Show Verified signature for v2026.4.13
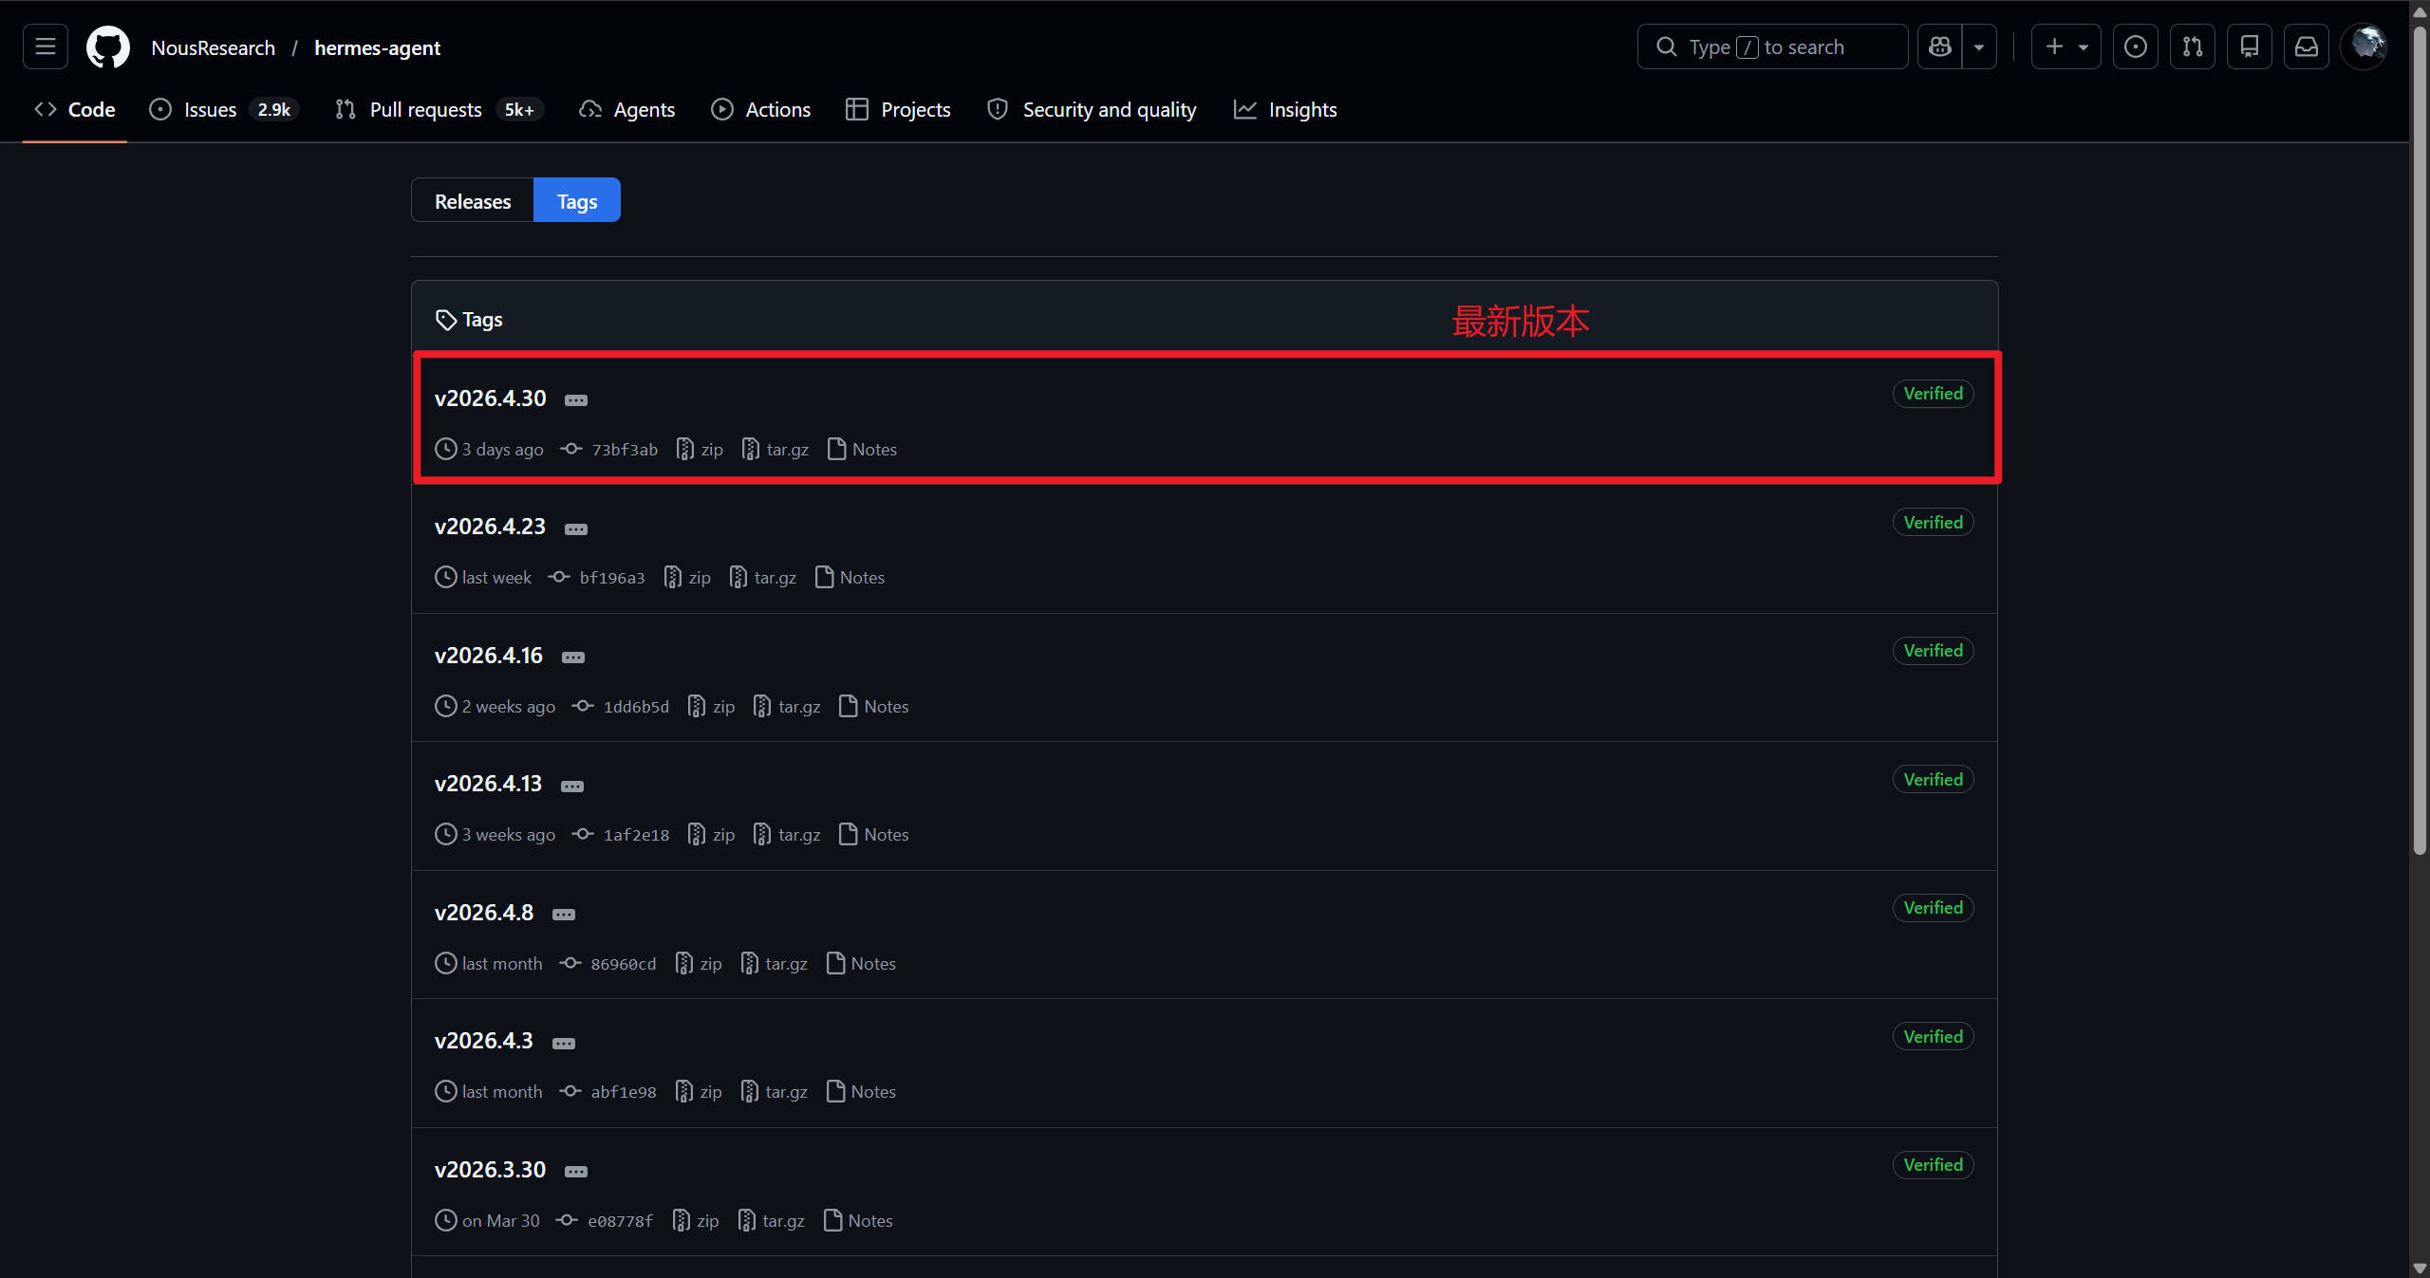The width and height of the screenshot is (2430, 1278). (x=1934, y=780)
